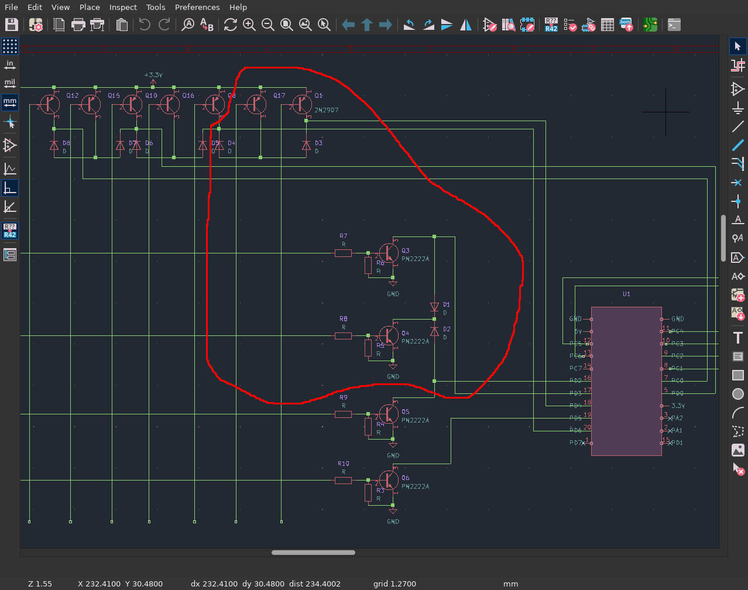Click the horizontal scrollbar thumb
Image resolution: width=748 pixels, height=590 pixels.
(x=313, y=553)
